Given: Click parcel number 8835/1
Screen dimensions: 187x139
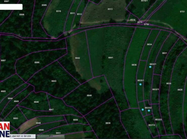Looking at the screenshot, I should 141,80.
